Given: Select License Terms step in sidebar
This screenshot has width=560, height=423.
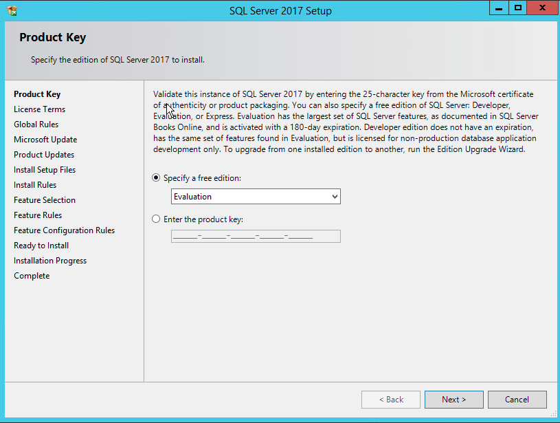Looking at the screenshot, I should pos(39,109).
